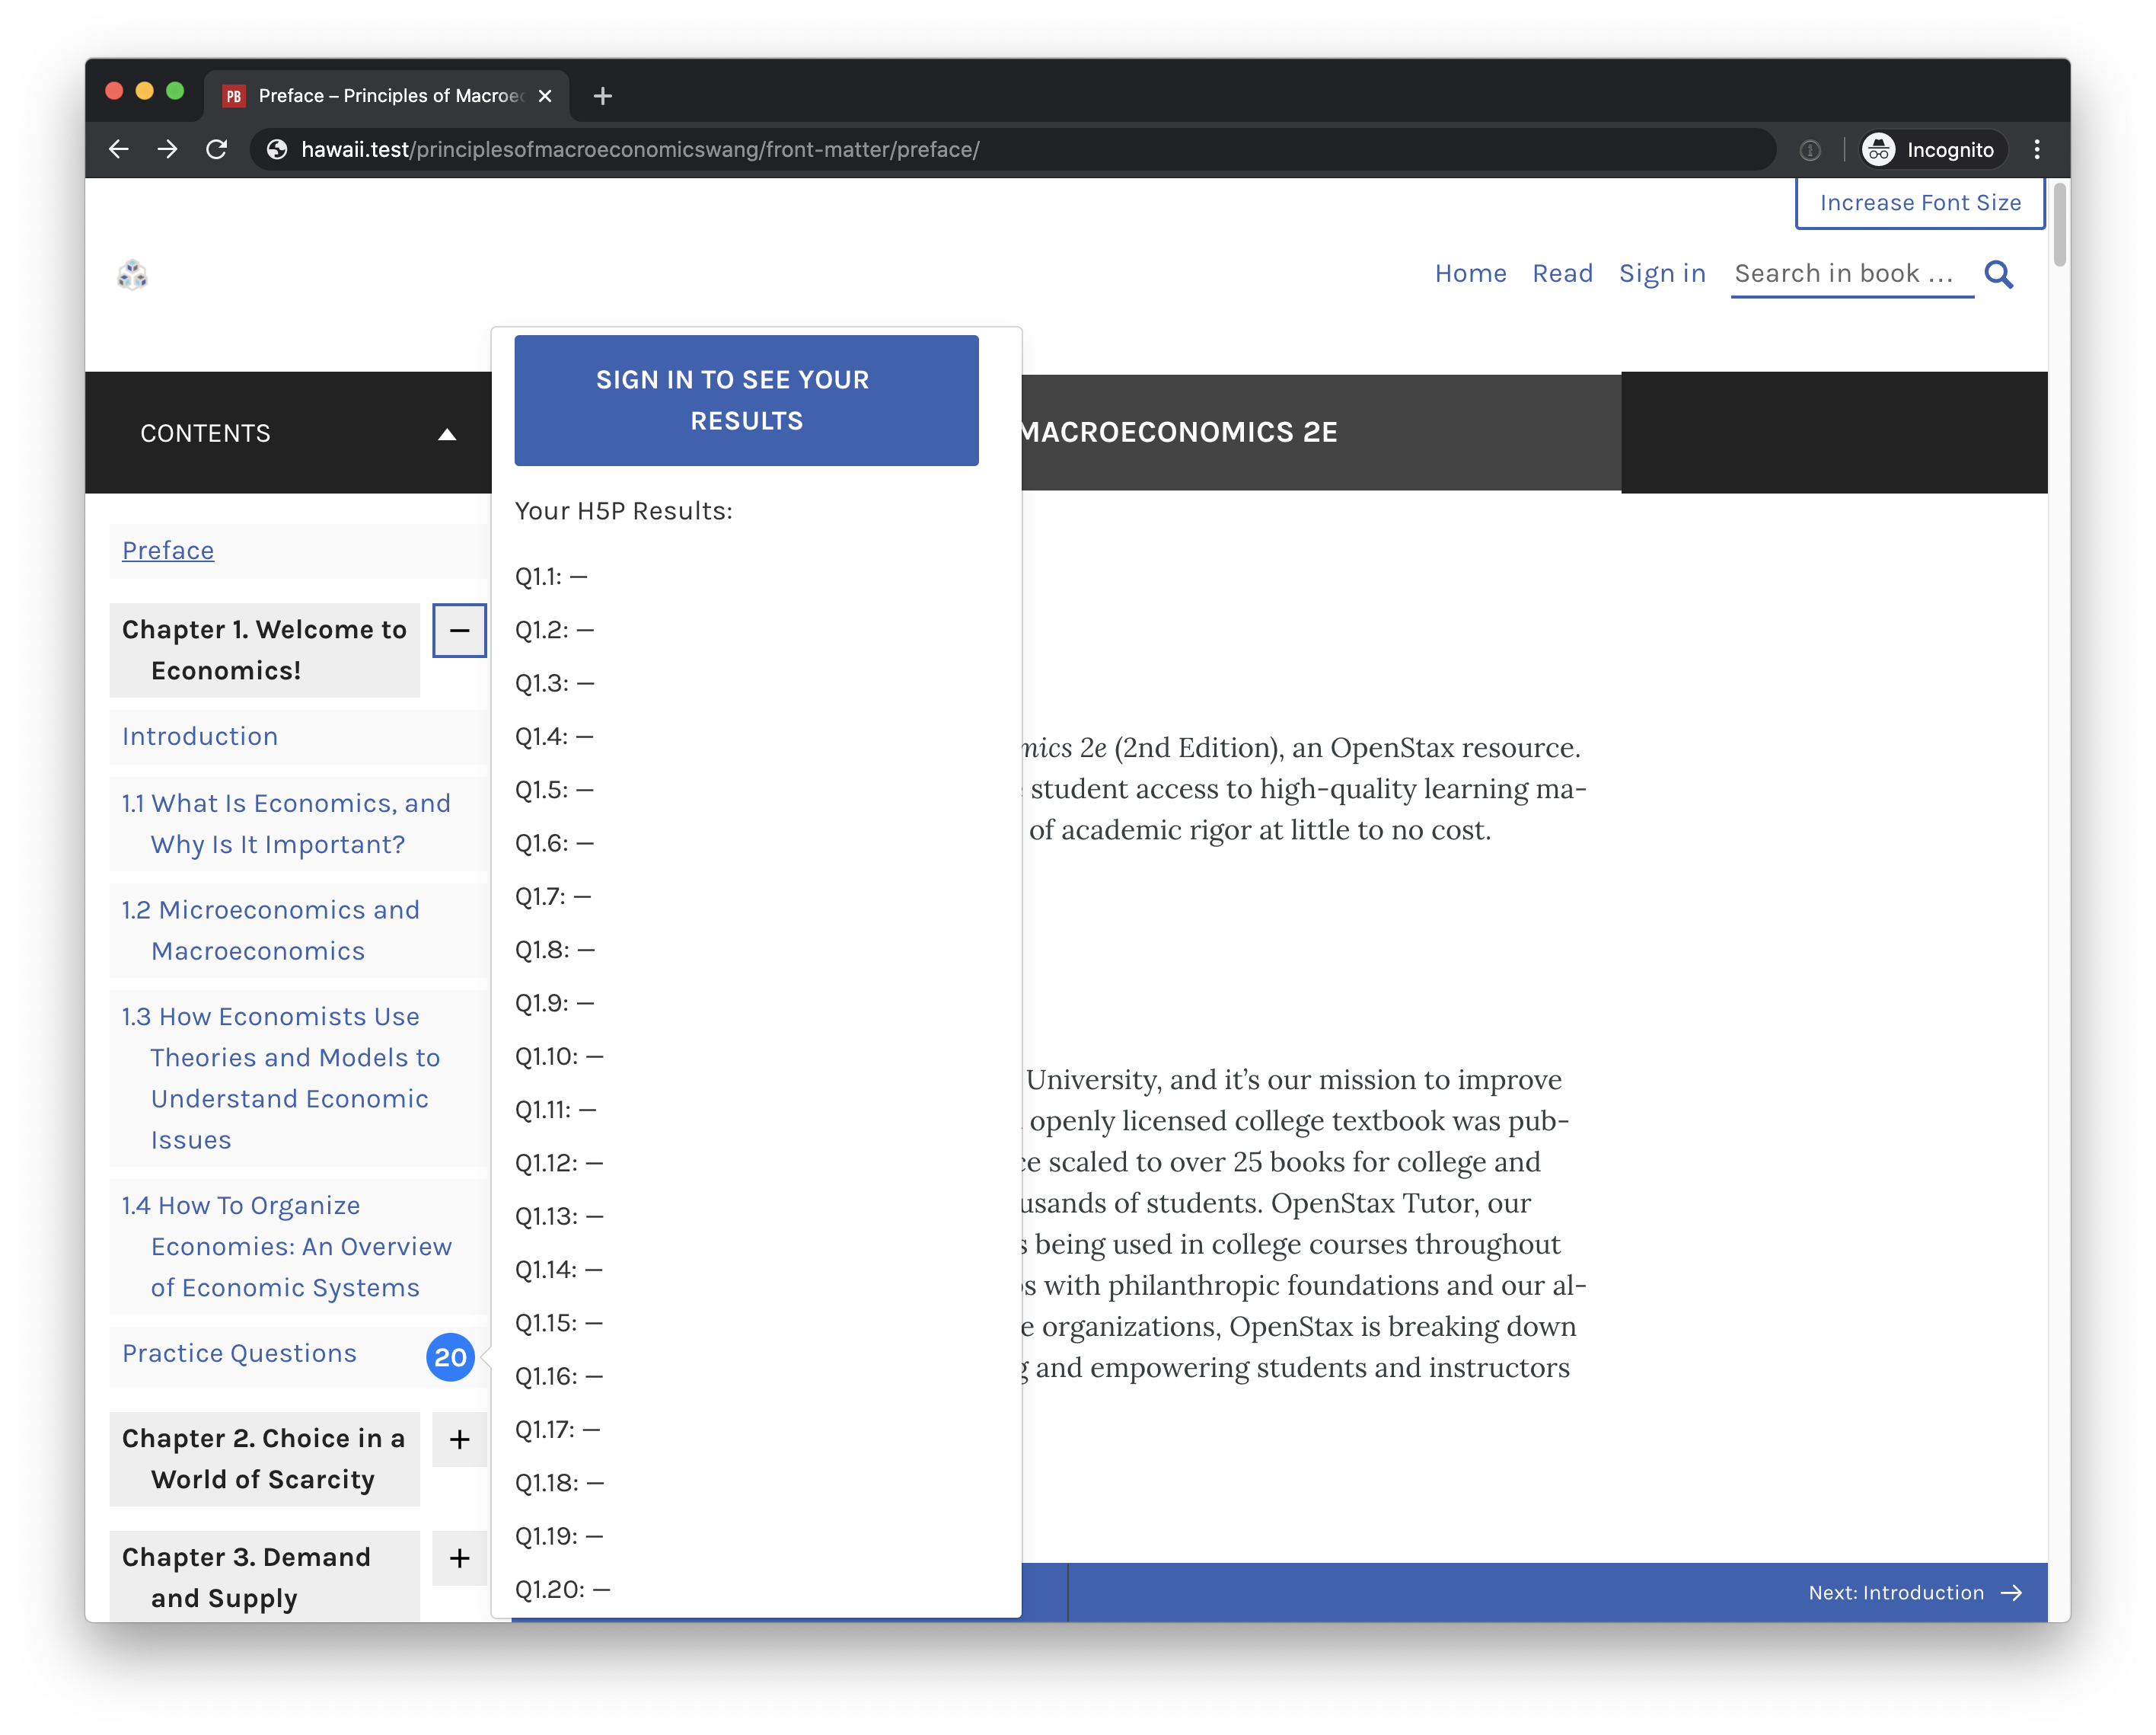Open a new browser tab
The width and height of the screenshot is (2156, 1735).
(602, 96)
